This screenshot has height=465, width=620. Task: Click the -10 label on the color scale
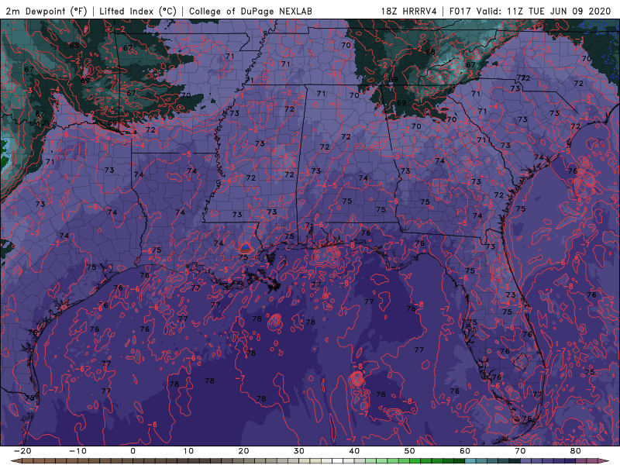pyautogui.click(x=77, y=451)
